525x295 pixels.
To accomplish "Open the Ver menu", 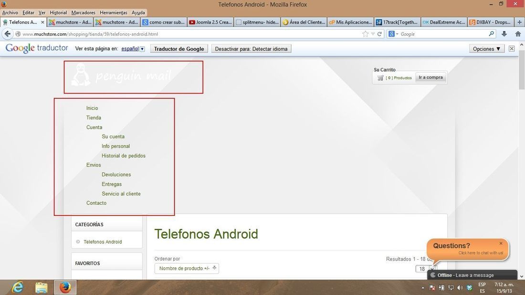I will pos(42,13).
